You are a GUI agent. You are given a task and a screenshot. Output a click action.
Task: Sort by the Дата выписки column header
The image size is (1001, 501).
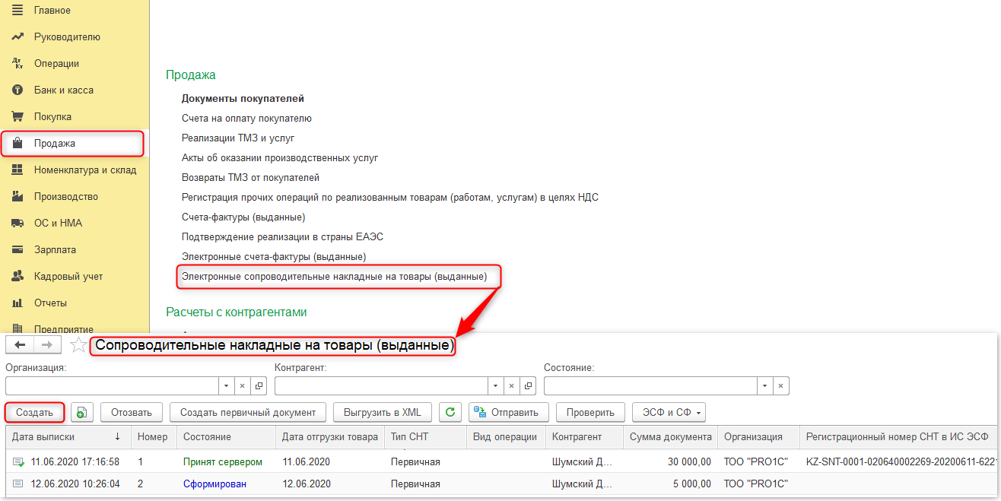(67, 436)
